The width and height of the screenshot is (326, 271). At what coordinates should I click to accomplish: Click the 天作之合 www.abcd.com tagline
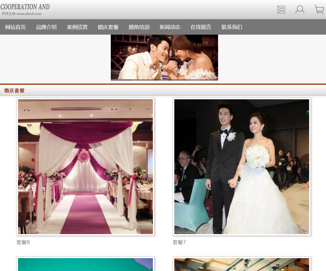click(x=22, y=14)
